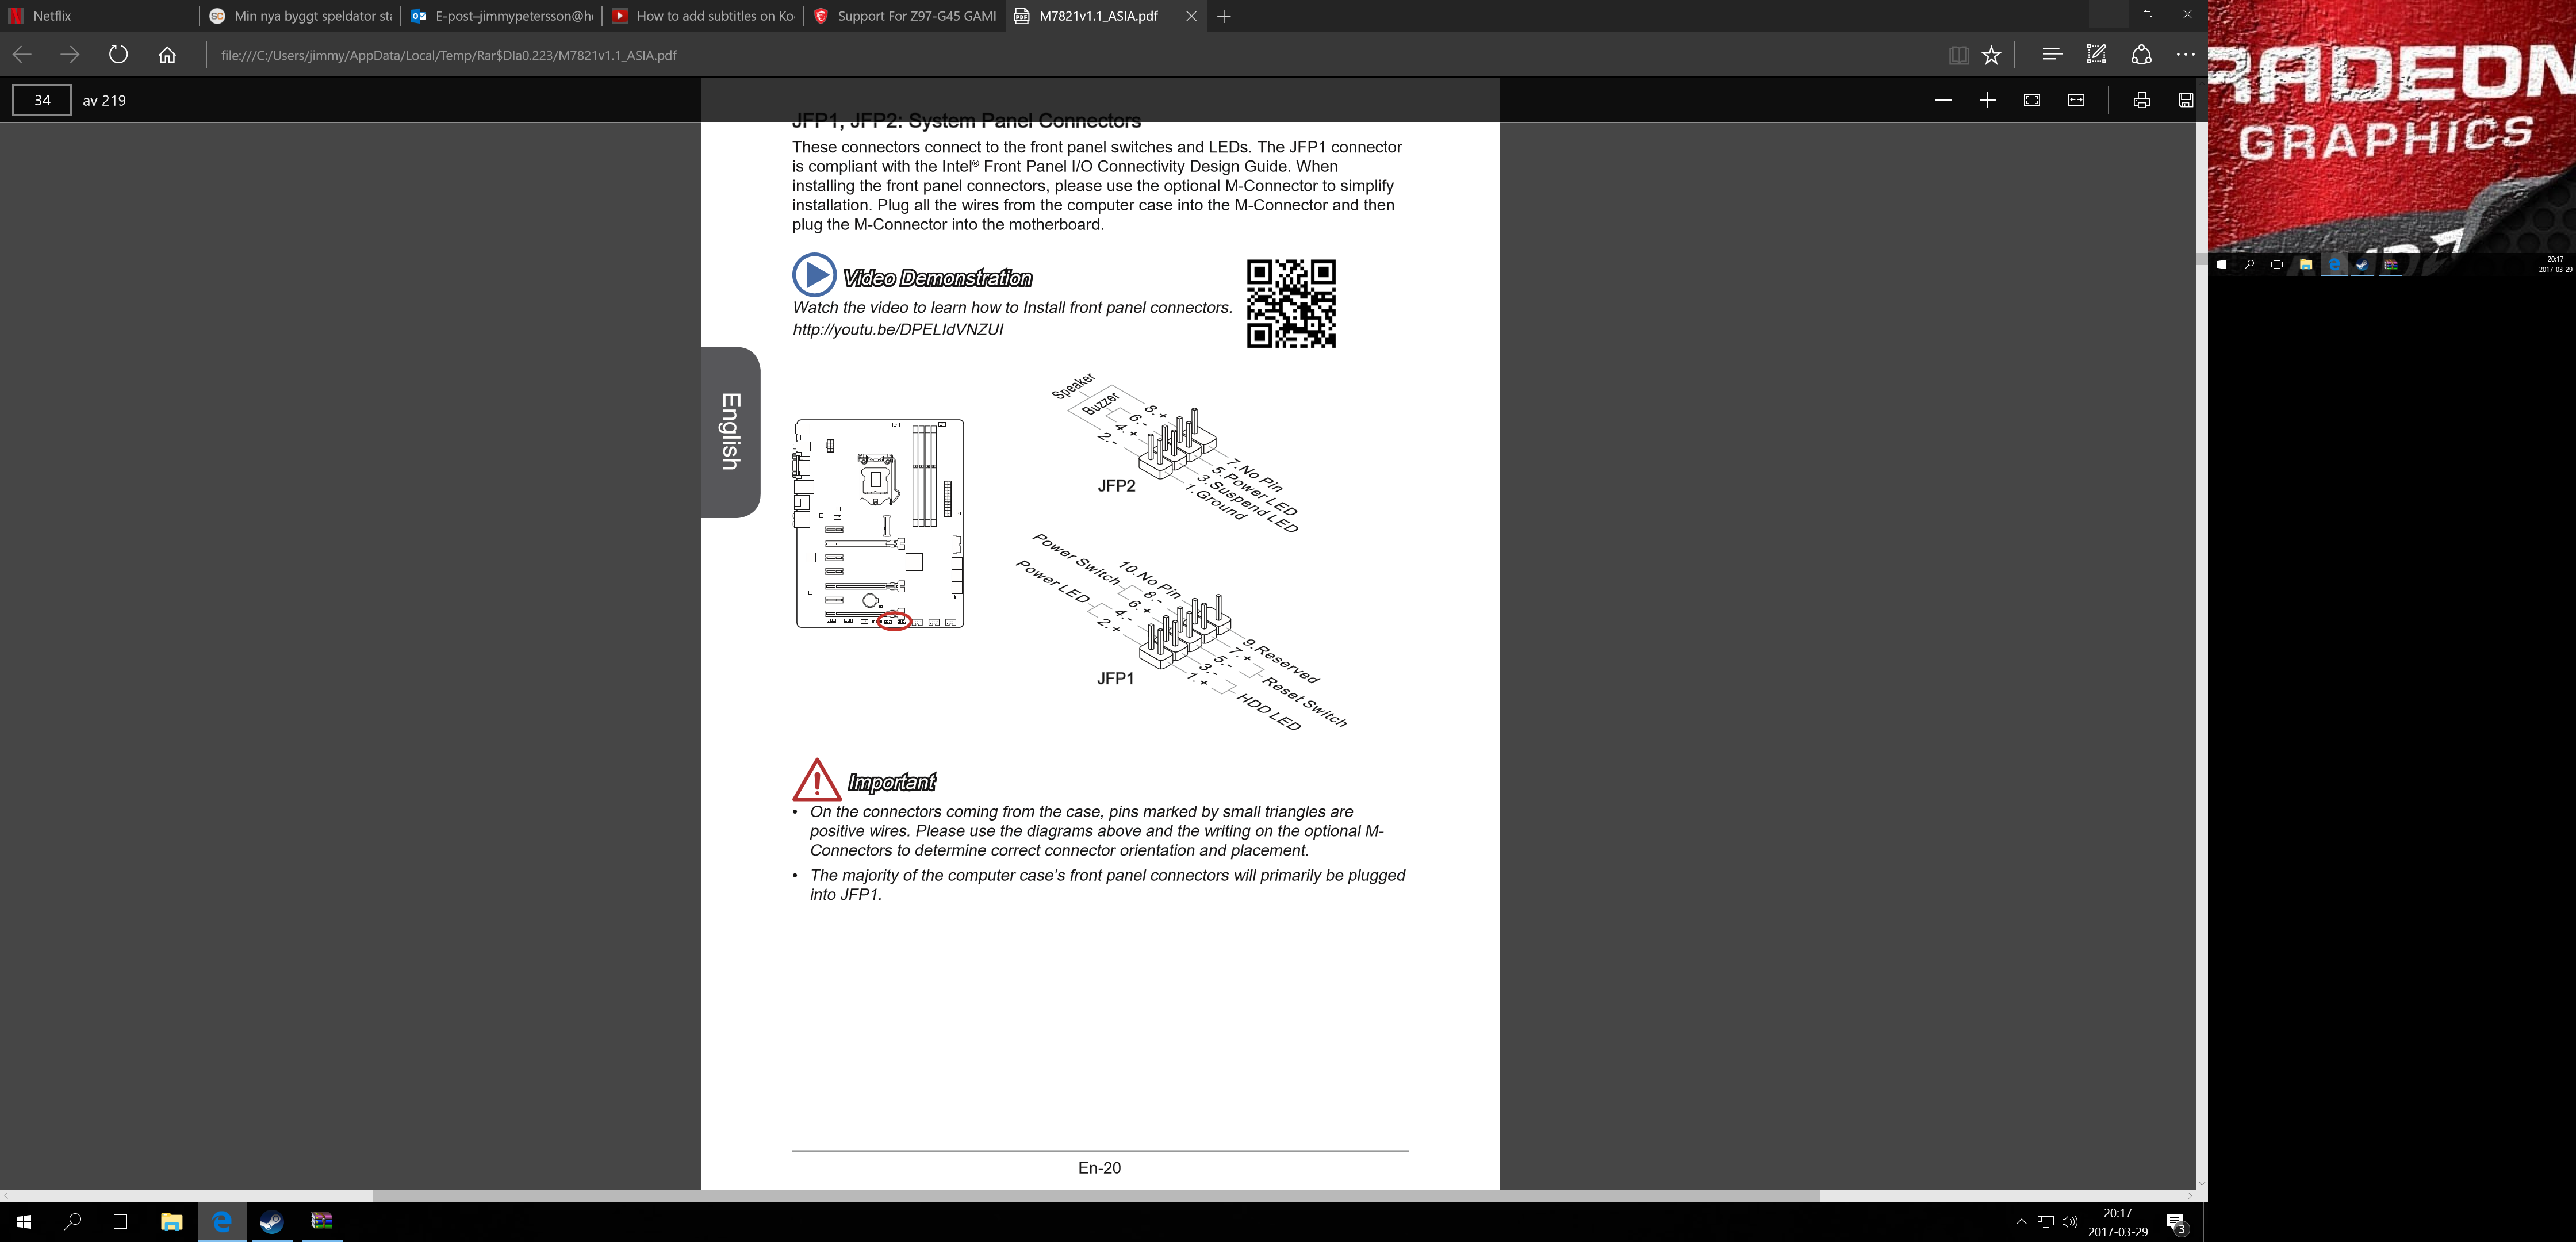Image resolution: width=2576 pixels, height=1242 pixels.
Task: Click the horizontal scrollbar at the bottom
Action: (x=1096, y=1195)
